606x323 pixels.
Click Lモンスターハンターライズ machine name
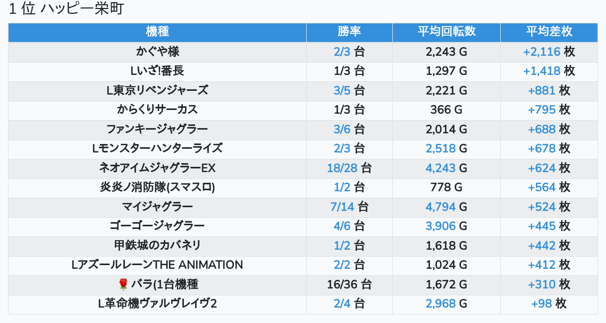(x=157, y=148)
